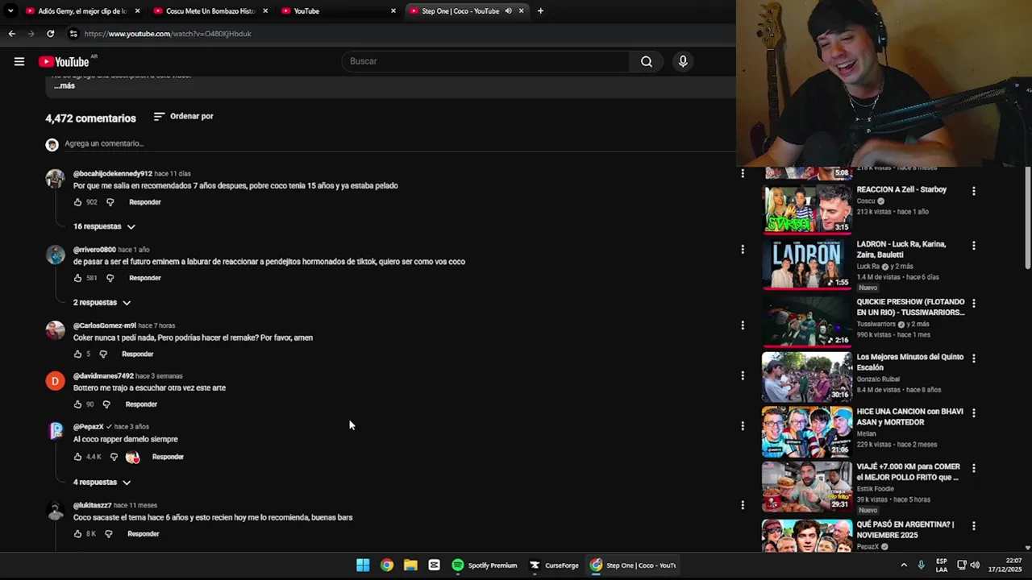Open HICE UNA CANCION con BHAVI thumbnail
Image resolution: width=1032 pixels, height=580 pixels.
807,431
